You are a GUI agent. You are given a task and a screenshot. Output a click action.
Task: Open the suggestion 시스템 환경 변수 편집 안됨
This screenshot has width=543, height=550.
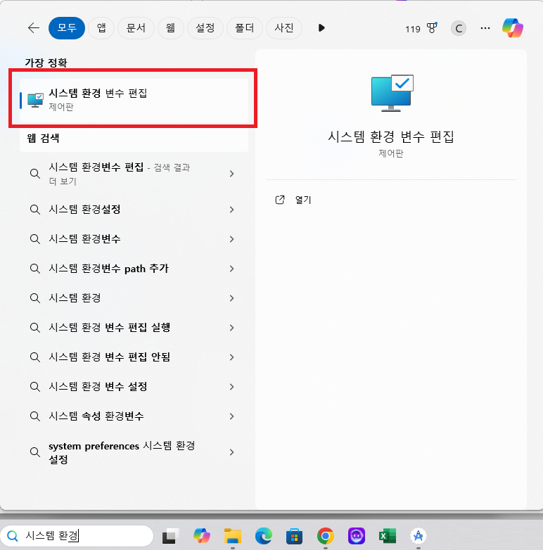(134, 357)
